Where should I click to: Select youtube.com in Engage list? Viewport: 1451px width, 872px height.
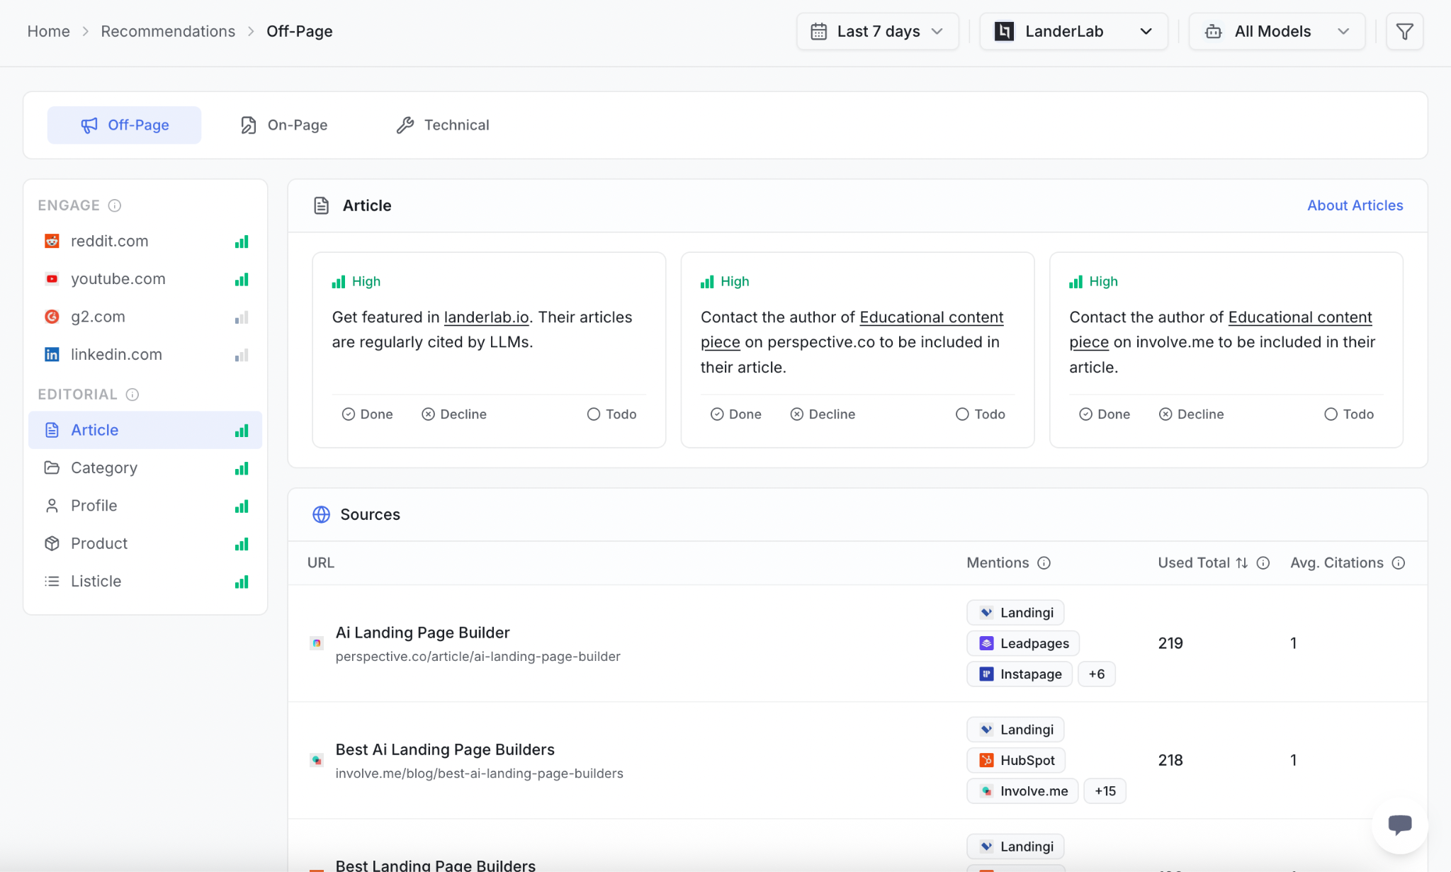pos(145,279)
